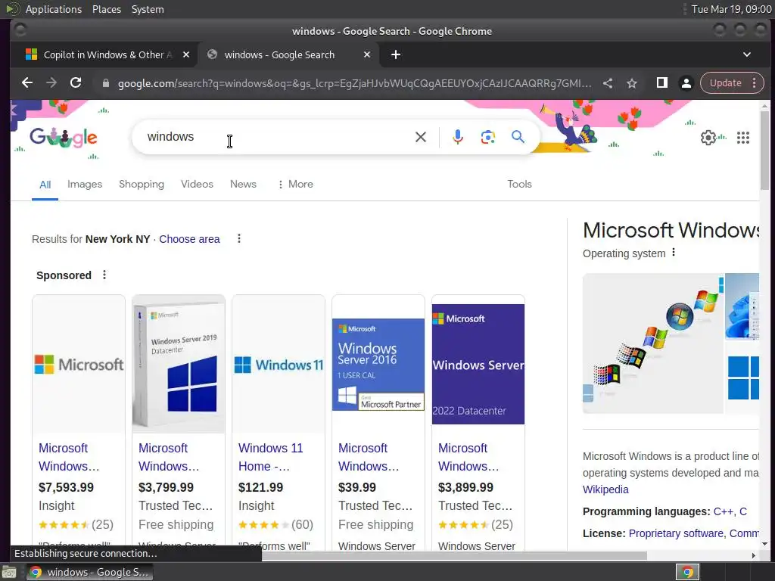775x581 pixels.
Task: Open the Windows Server 2019 Datacenter image
Action: (x=179, y=364)
